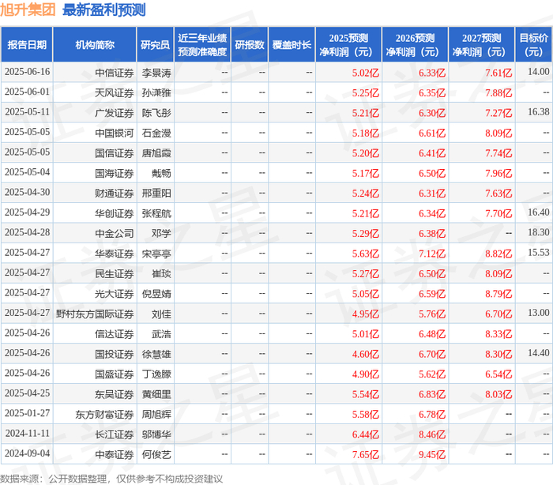Click the 8.79亿 profit value
The height and width of the screenshot is (485, 553).
pos(498,294)
